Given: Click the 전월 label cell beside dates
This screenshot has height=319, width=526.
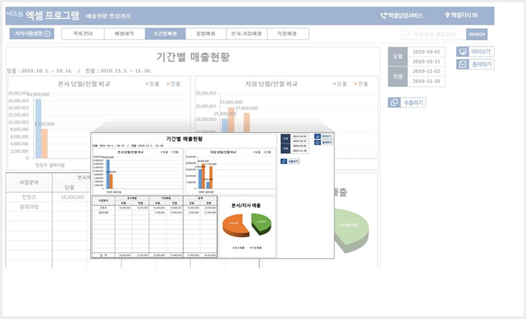Looking at the screenshot, I should point(398,76).
